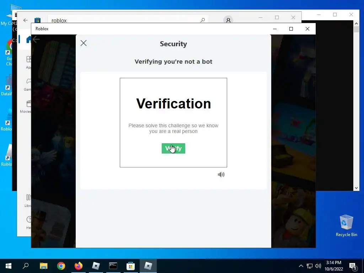Maximize the Microsoft Store window
The height and width of the screenshot is (273, 364).
coord(277,17)
